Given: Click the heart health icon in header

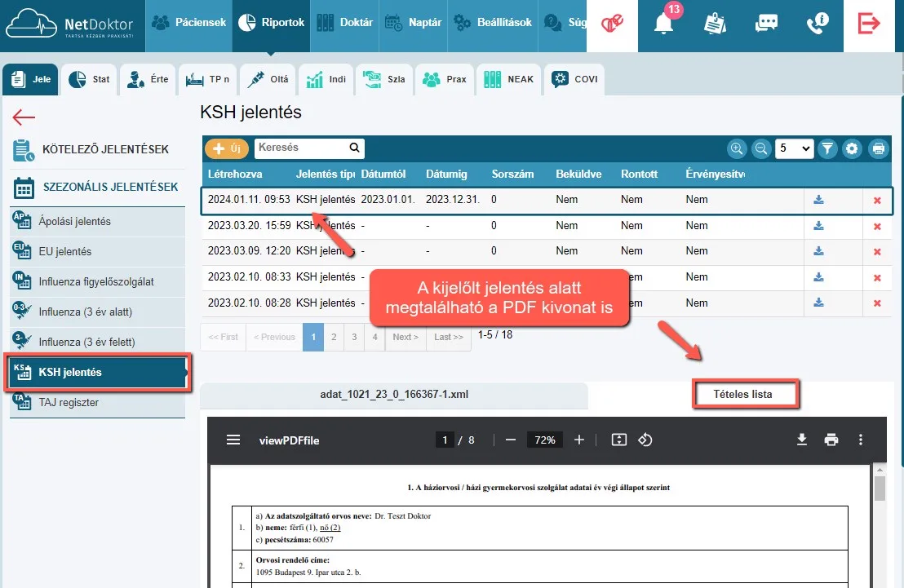Looking at the screenshot, I should pyautogui.click(x=612, y=24).
